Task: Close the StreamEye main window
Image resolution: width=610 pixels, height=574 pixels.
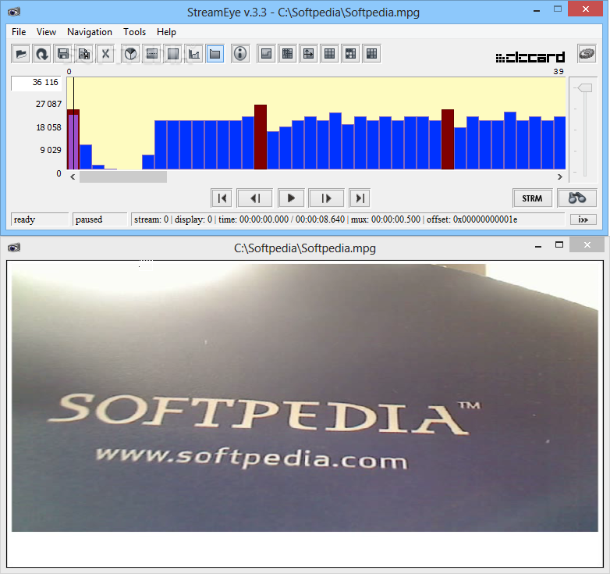Action: 586,9
